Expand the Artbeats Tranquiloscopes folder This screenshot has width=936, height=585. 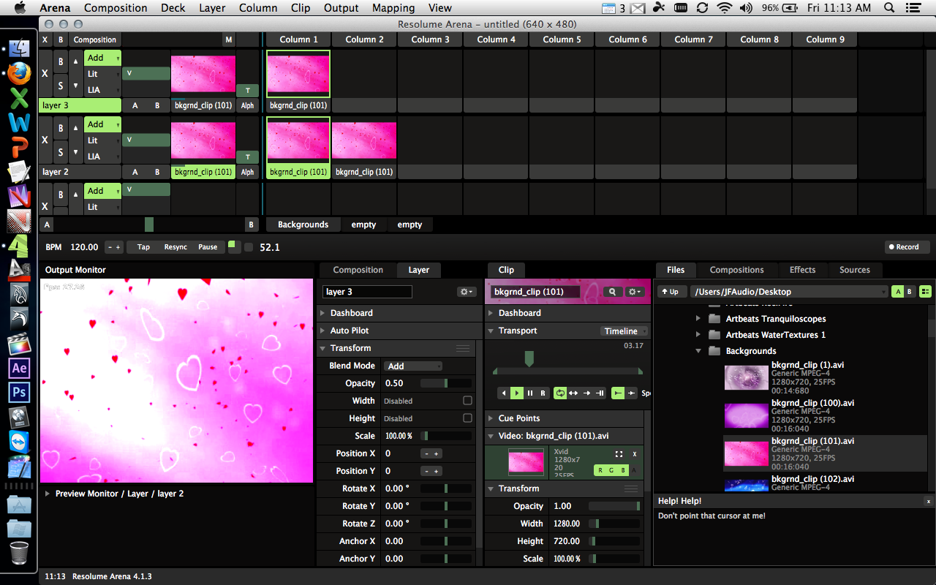coord(698,319)
